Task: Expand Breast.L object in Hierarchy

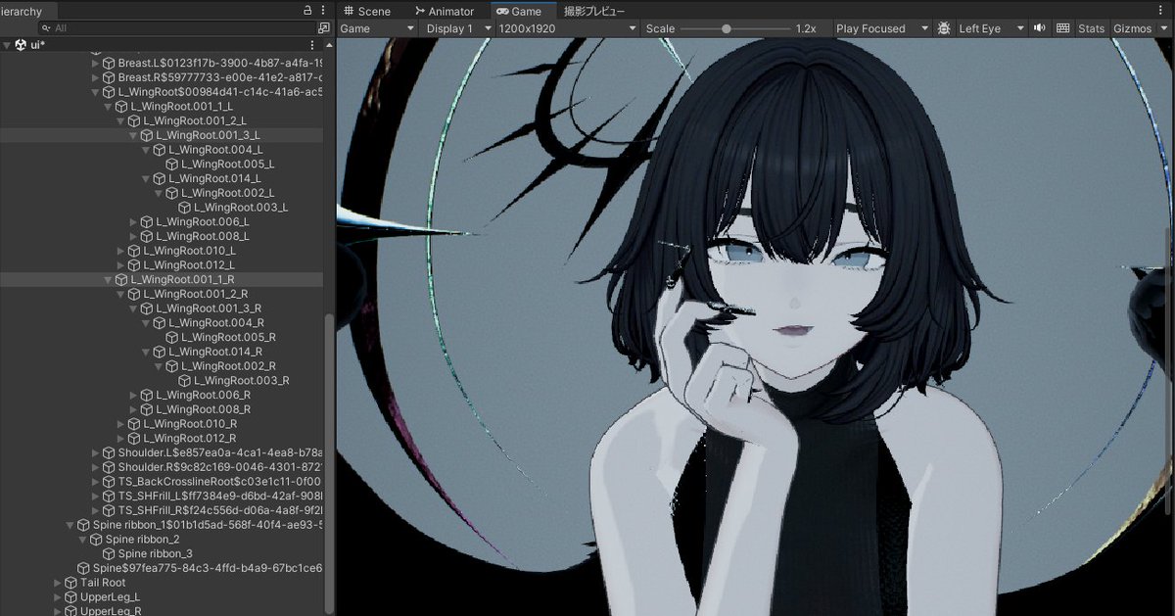Action: (x=95, y=63)
